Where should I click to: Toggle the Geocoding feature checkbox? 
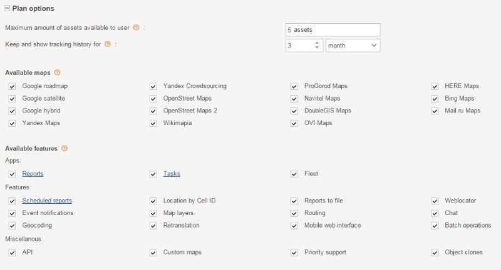pos(13,226)
